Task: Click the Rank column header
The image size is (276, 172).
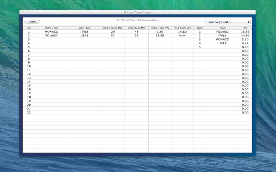Action: click(x=200, y=28)
